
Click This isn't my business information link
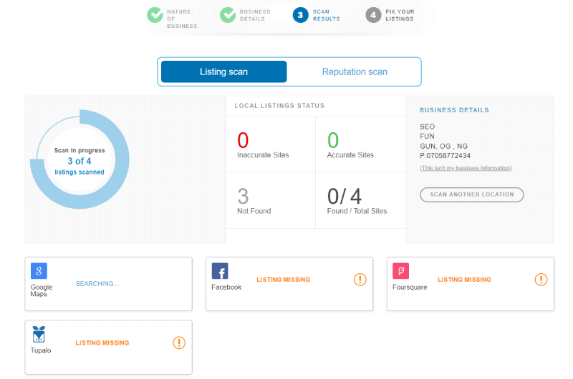tap(466, 168)
